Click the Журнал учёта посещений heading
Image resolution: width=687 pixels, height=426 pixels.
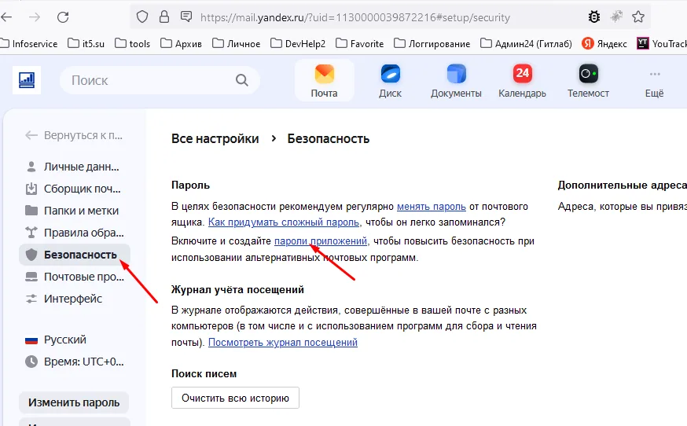point(237,290)
